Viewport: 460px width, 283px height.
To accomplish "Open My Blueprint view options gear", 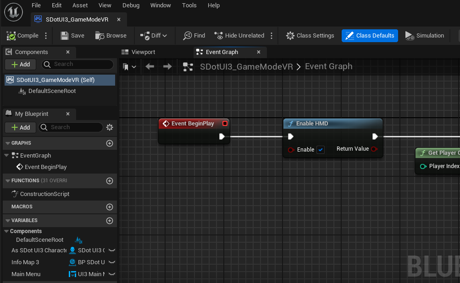I will pyautogui.click(x=110, y=127).
